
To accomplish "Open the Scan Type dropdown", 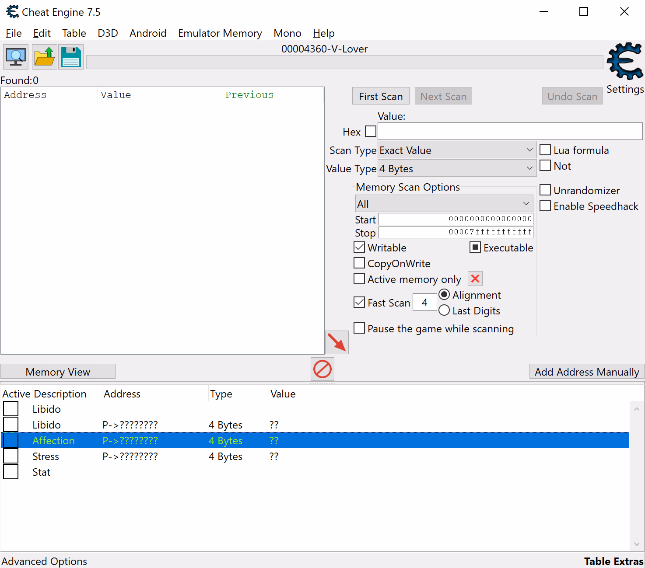I will click(x=456, y=150).
